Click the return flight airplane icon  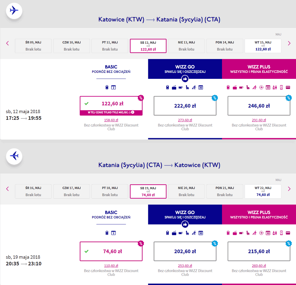14,156
